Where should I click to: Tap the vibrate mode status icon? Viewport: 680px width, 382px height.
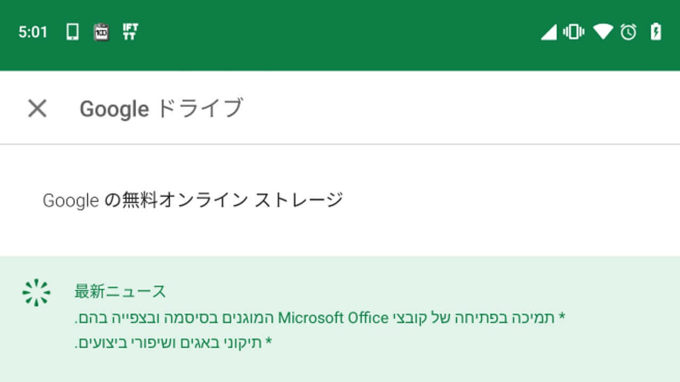(x=574, y=32)
